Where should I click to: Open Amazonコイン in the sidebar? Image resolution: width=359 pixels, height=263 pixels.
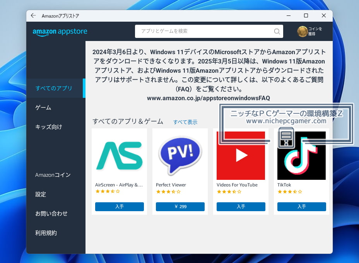pyautogui.click(x=56, y=175)
